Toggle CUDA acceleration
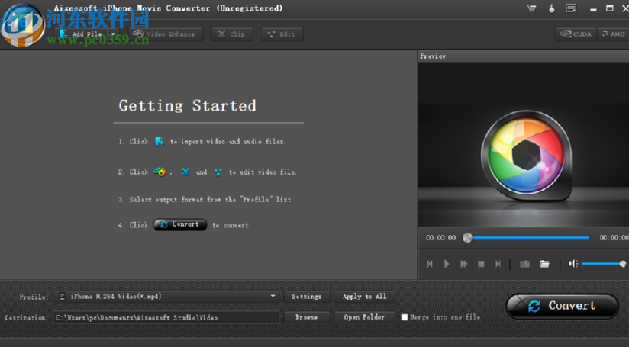 click(x=576, y=34)
